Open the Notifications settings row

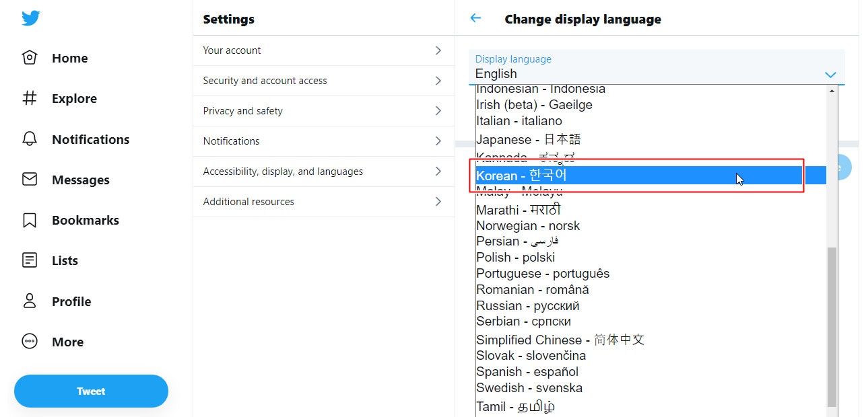coord(324,141)
